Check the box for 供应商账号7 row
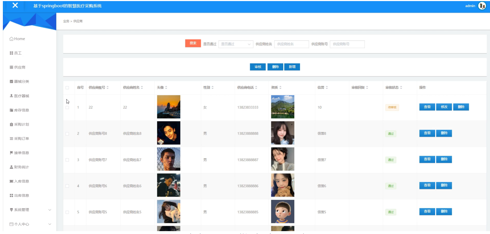Image resolution: width=490 pixels, height=234 pixels. coord(67,160)
